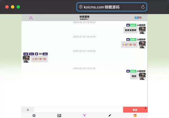Click the green maximize window button
This screenshot has height=118, width=169.
(x=18, y=7)
